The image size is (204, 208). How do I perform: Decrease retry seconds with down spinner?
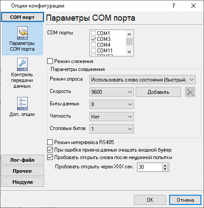point(165,169)
